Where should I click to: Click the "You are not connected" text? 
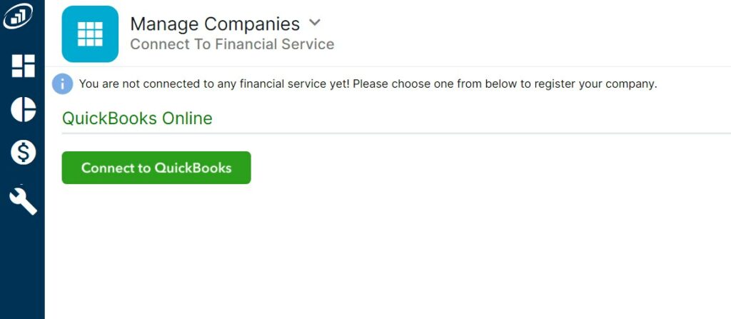132,84
